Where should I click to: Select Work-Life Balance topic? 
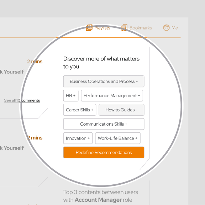pos(118,138)
